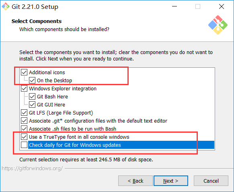234x192 pixels.
Task: Select the highlighted Check daily updates row
Action: click(121, 145)
